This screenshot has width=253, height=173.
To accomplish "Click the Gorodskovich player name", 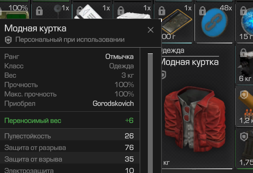I will (x=113, y=103).
